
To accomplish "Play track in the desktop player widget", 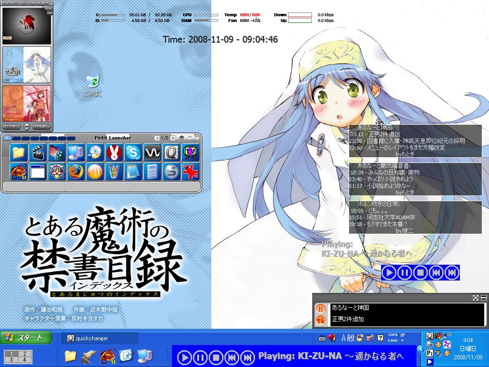I will [389, 273].
